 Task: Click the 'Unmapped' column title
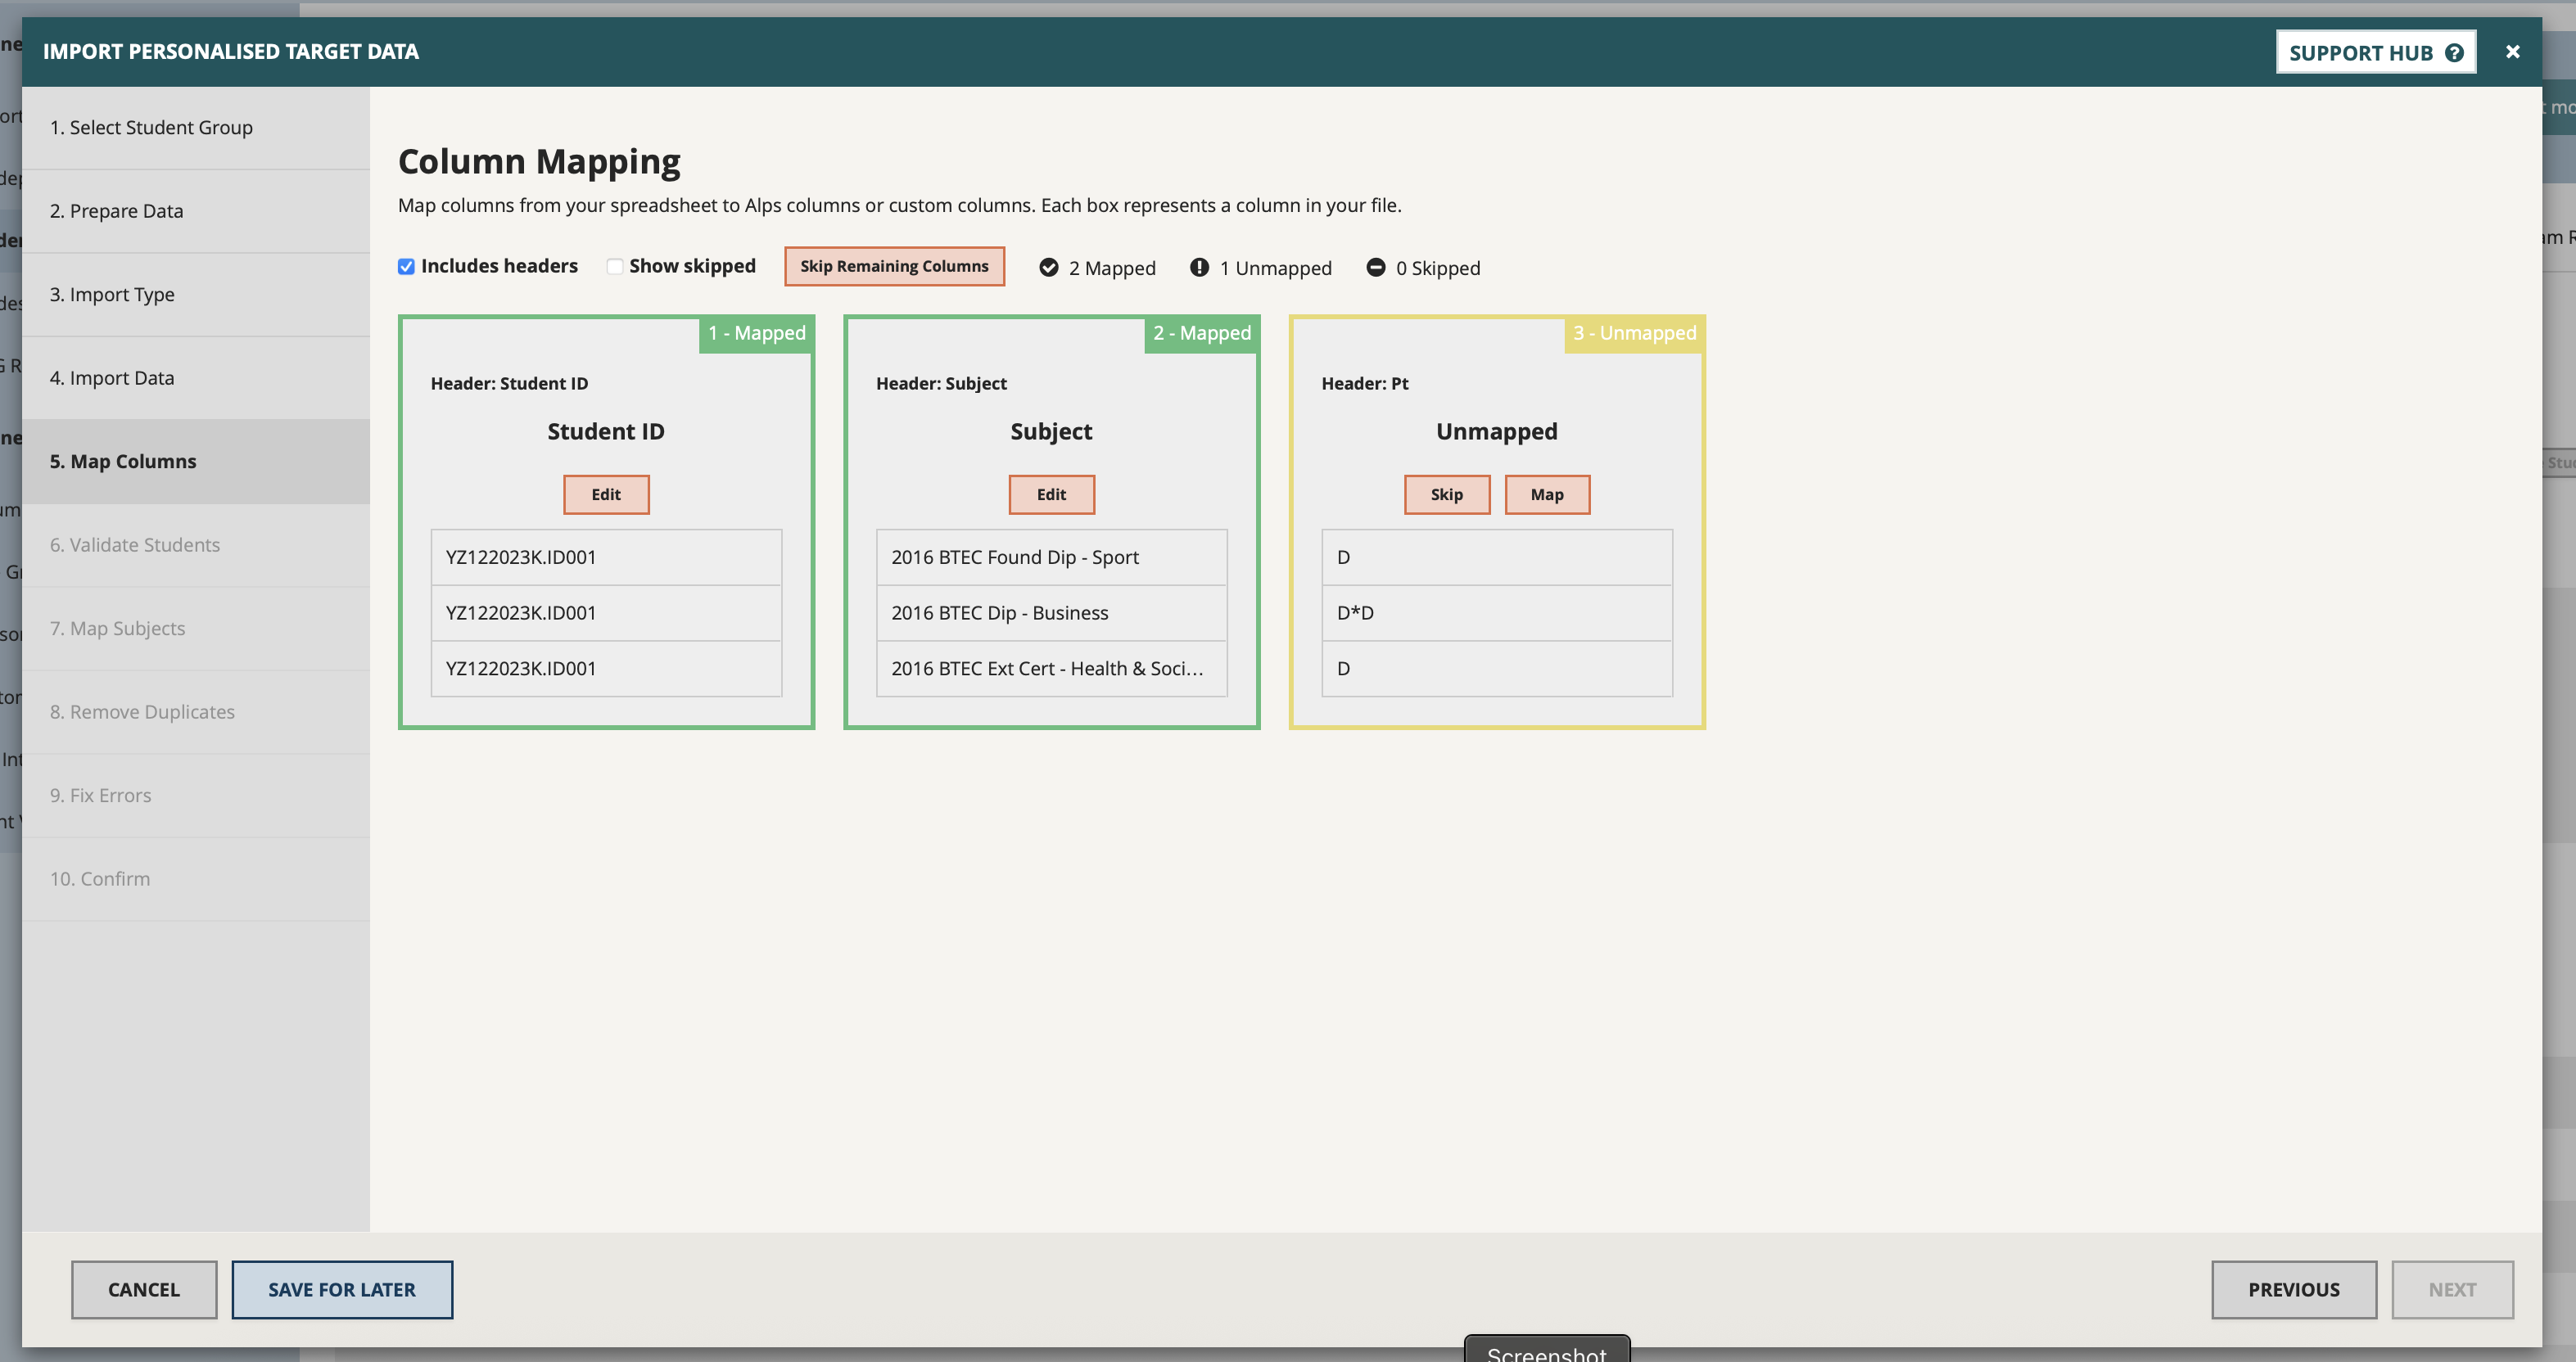(1497, 431)
